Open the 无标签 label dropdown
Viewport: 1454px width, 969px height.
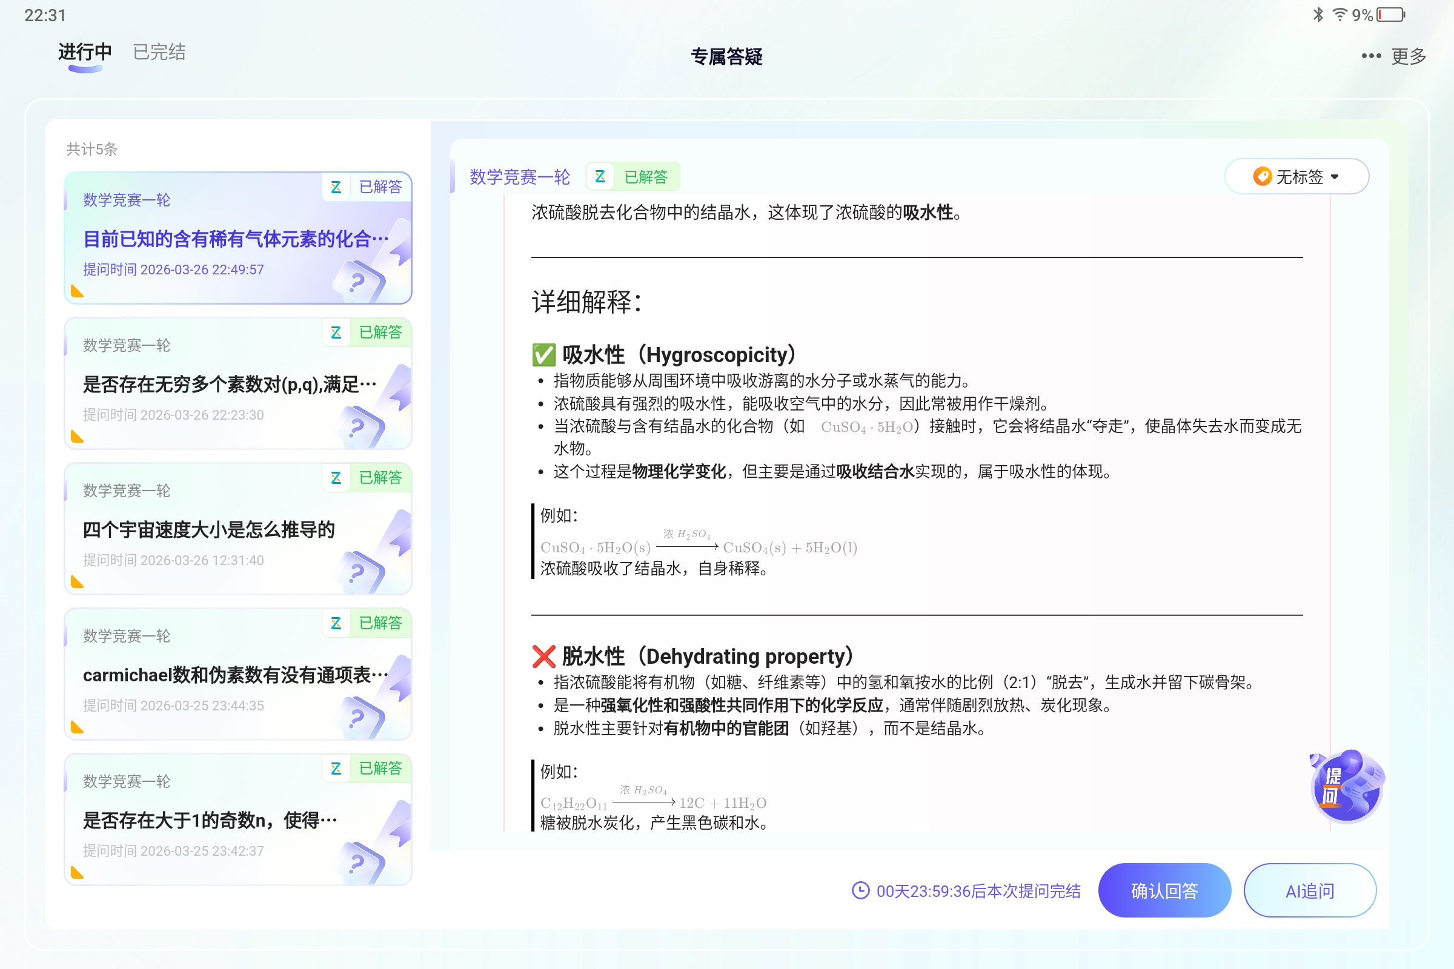click(1297, 176)
